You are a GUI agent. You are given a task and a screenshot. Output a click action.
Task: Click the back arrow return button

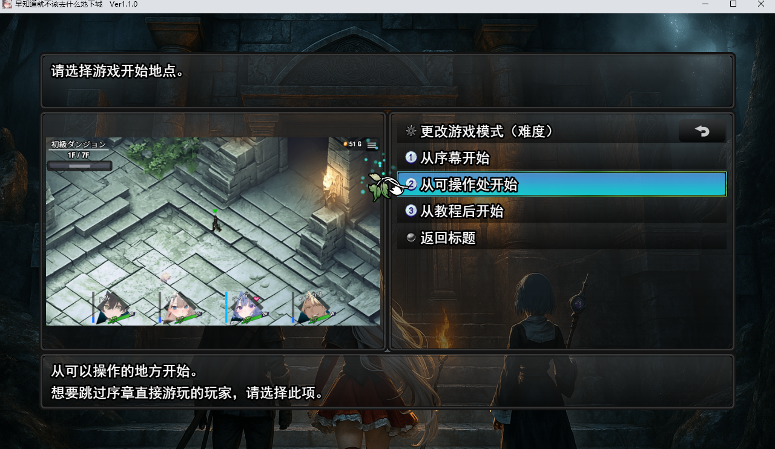click(x=702, y=131)
